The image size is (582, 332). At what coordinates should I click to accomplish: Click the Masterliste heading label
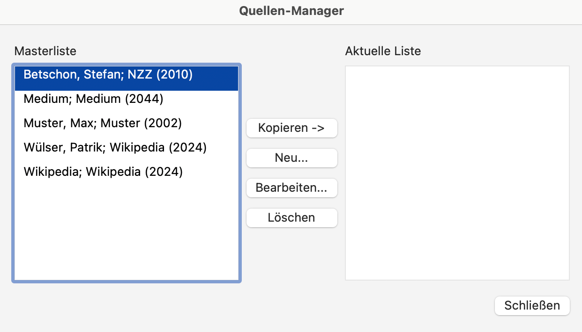tap(45, 51)
